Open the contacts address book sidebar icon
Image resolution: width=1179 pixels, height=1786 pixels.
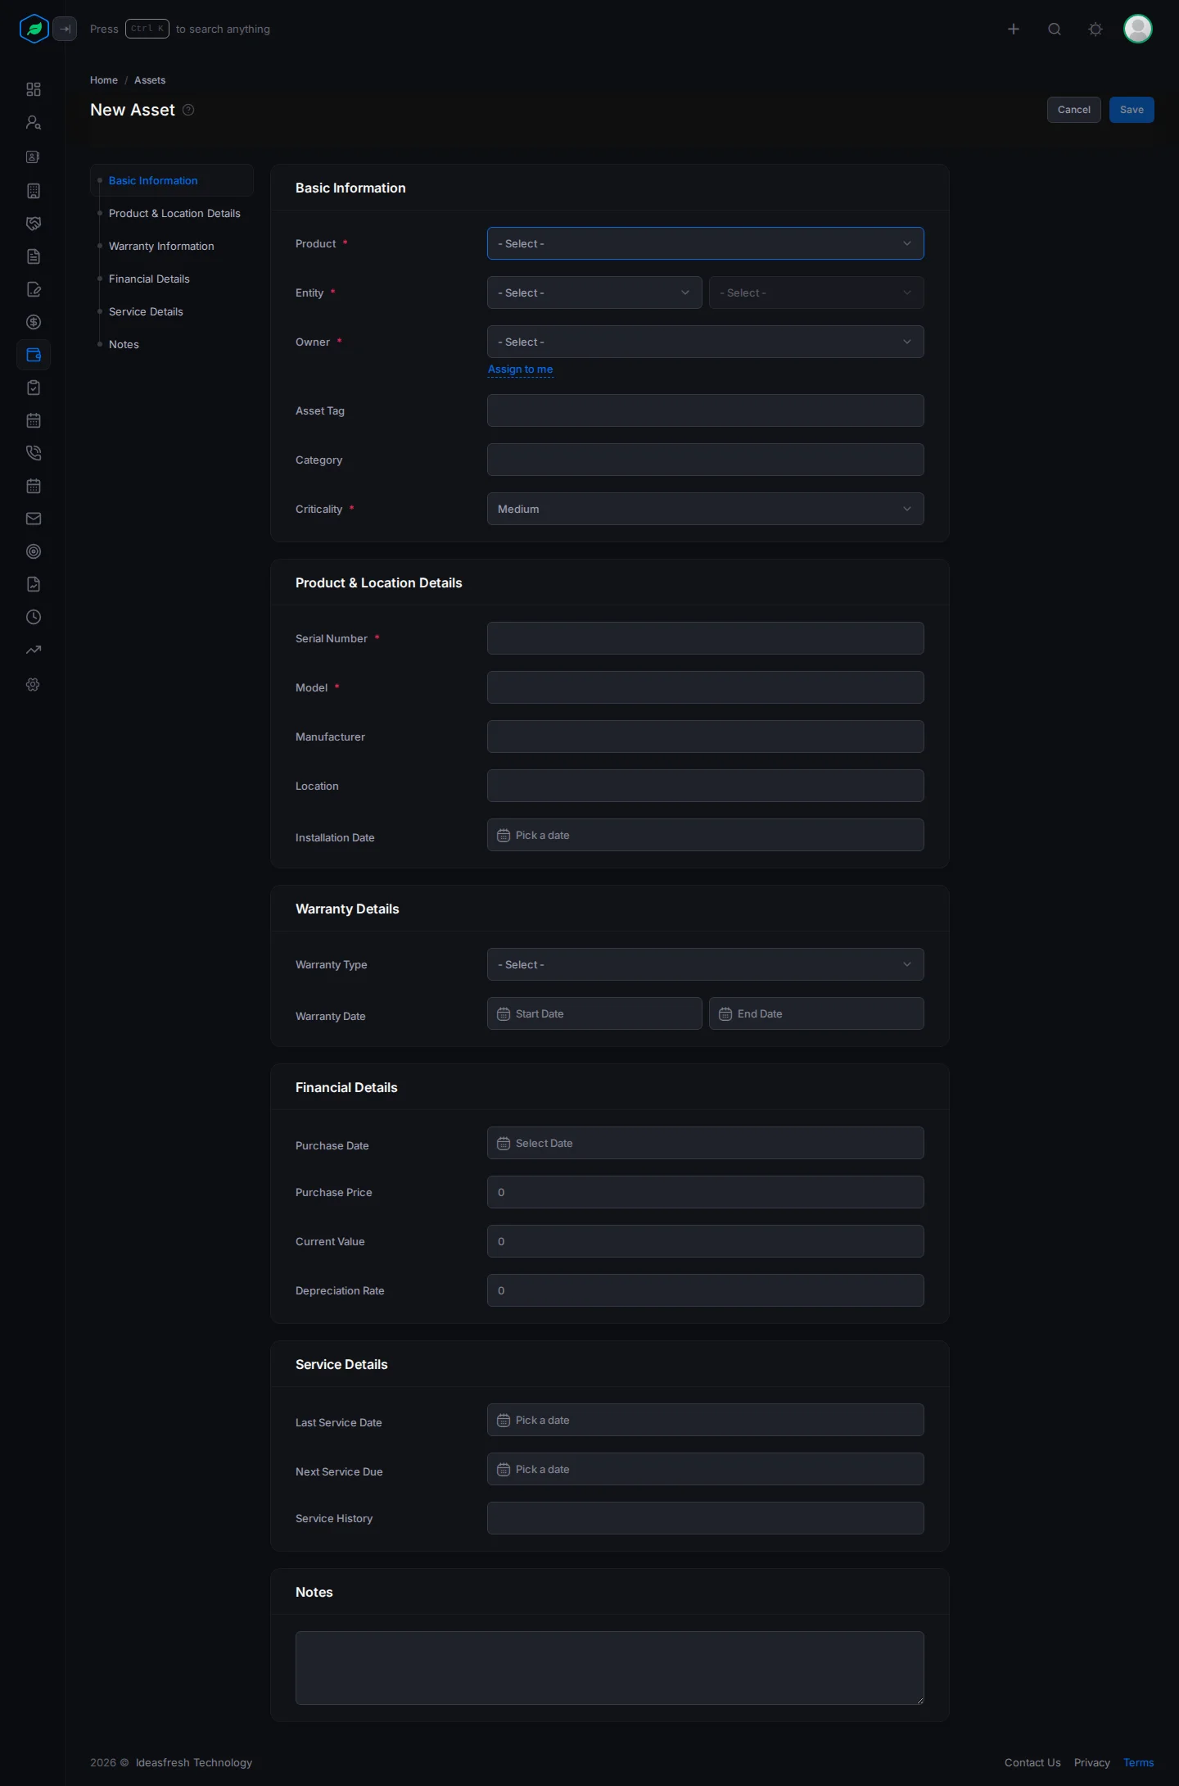tap(34, 156)
